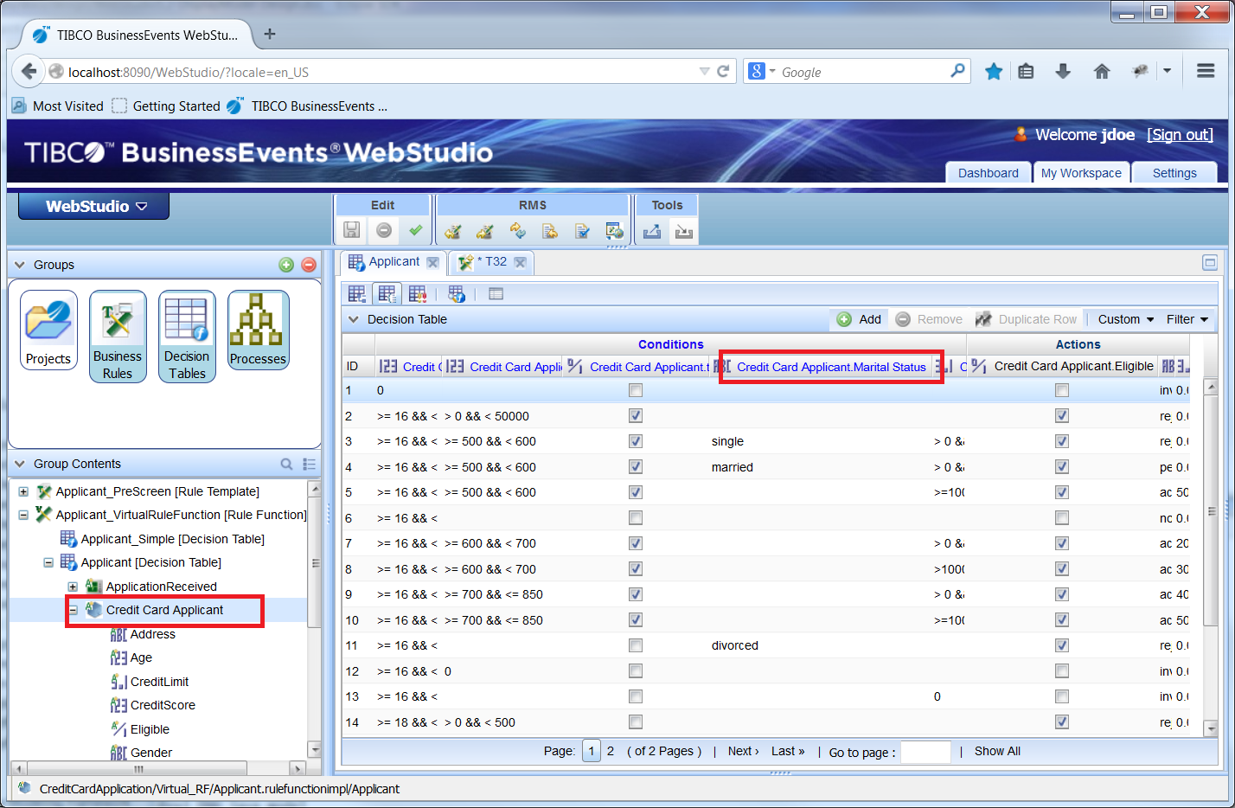Click the red remove group icon
Image resolution: width=1235 pixels, height=808 pixels.
coord(309,265)
